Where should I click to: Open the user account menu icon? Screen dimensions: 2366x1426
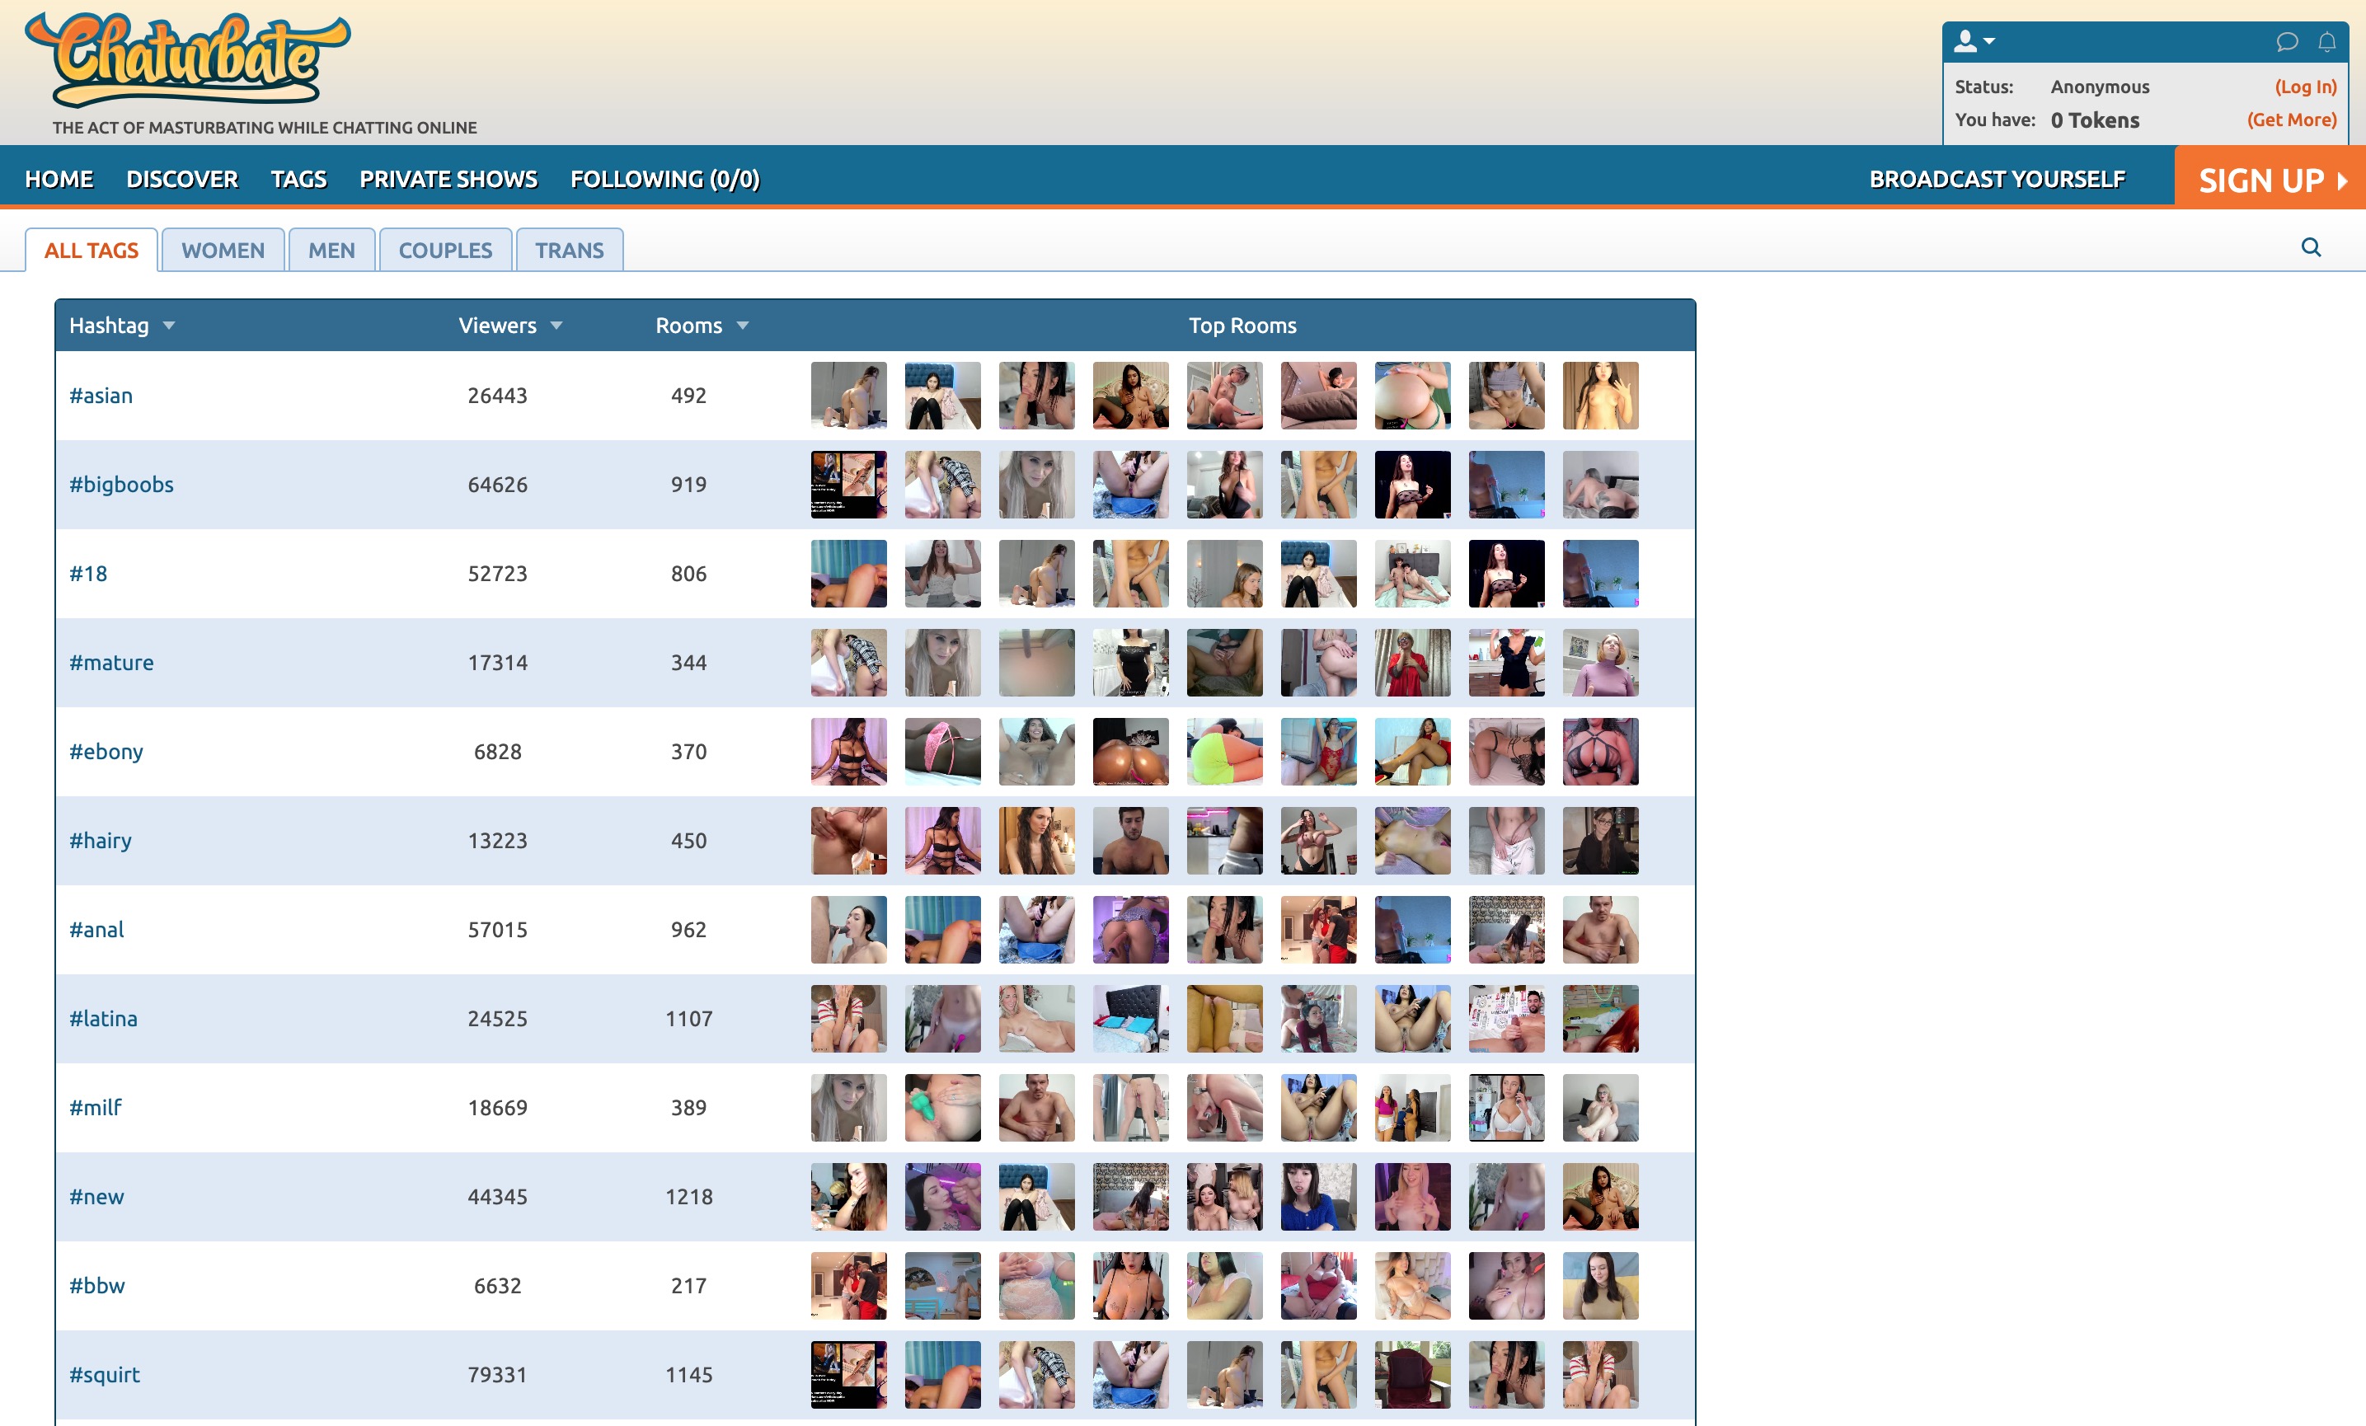1974,41
